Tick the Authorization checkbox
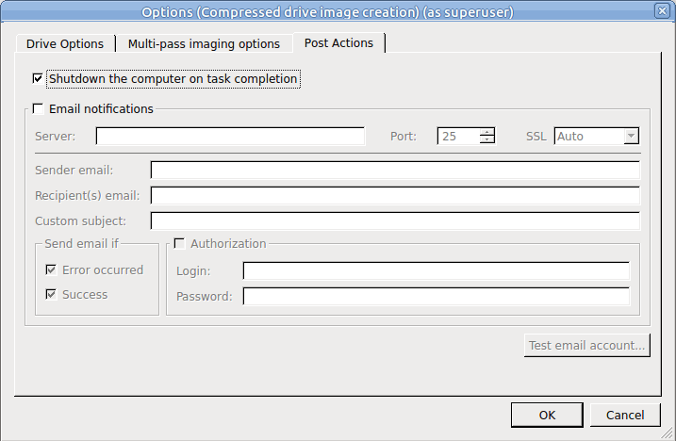676x441 pixels. tap(179, 243)
